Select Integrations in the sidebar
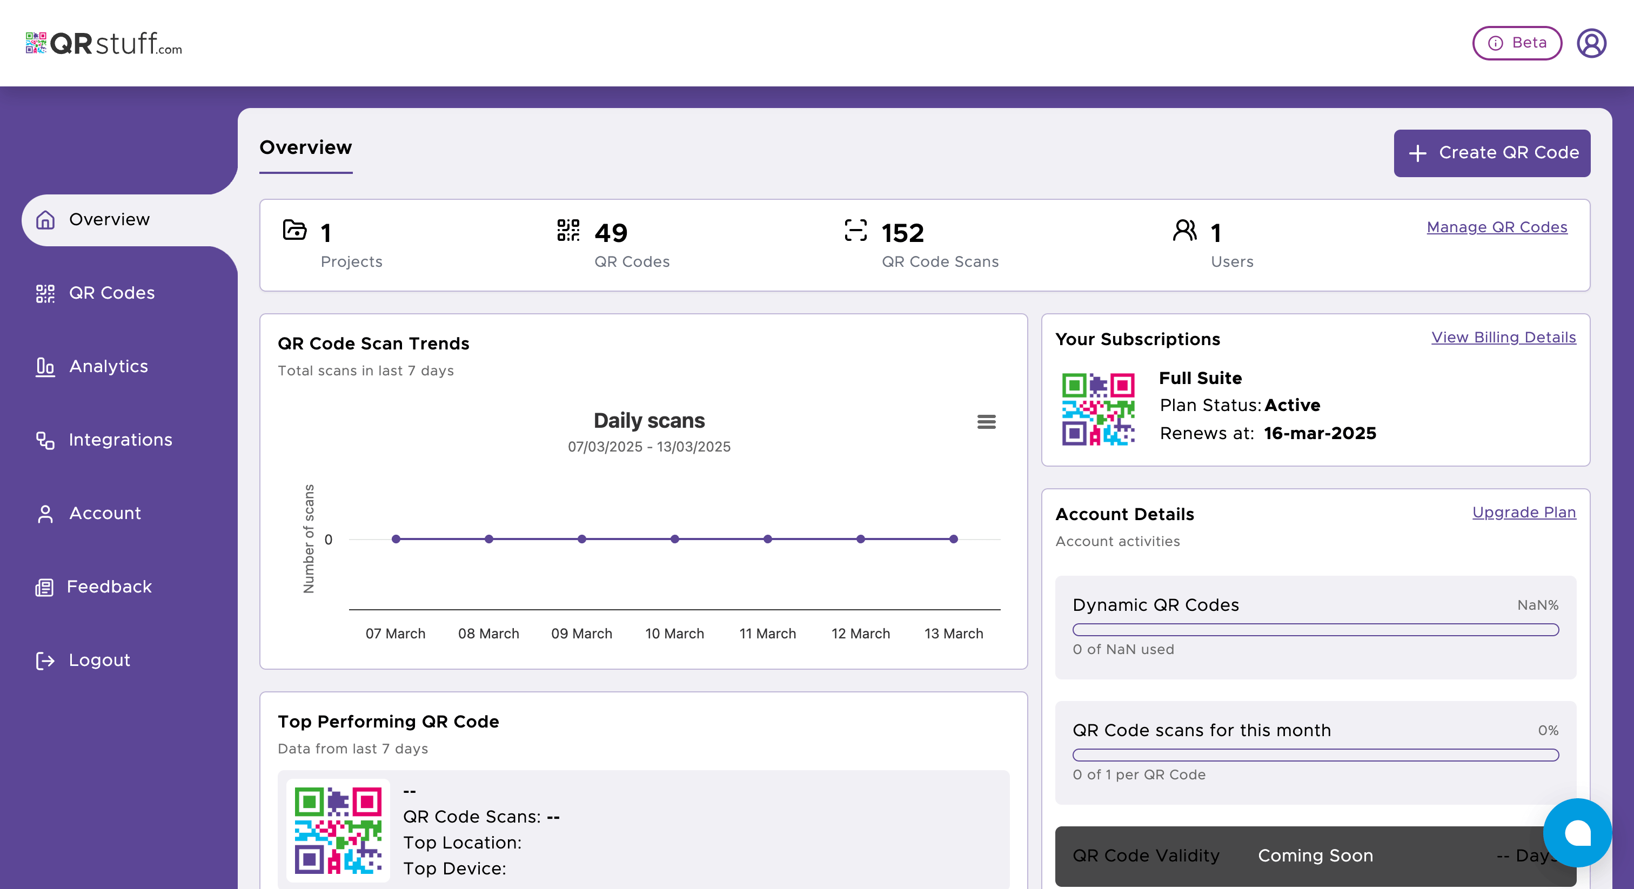The width and height of the screenshot is (1634, 889). point(120,440)
